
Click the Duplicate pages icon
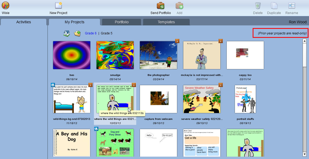tap(274, 6)
